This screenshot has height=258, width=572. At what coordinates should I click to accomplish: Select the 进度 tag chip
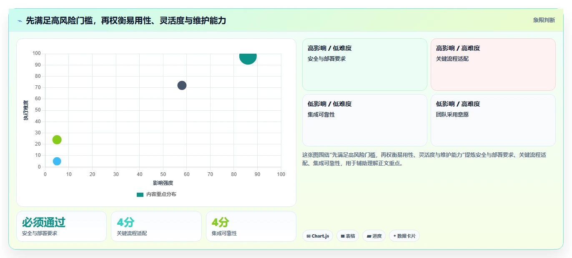[374, 236]
